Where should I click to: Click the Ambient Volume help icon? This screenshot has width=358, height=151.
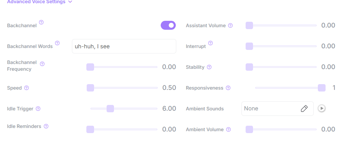point(229,130)
